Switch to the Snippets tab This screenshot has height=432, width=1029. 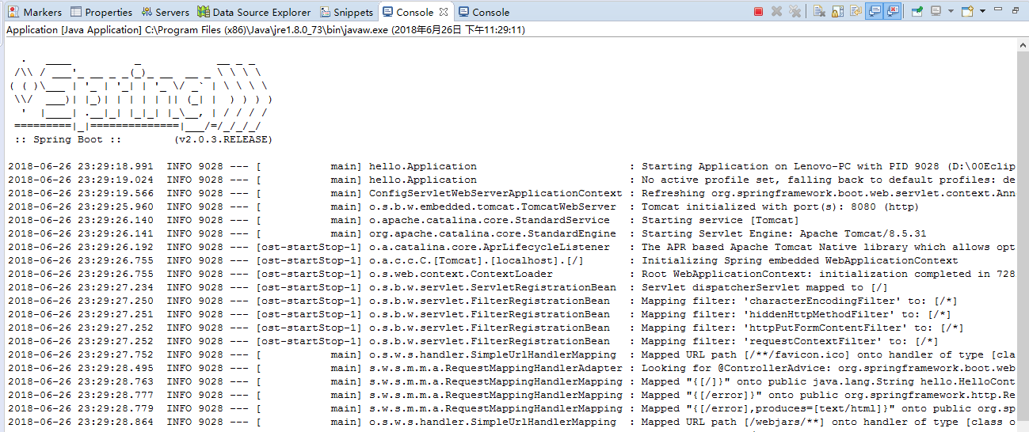[x=346, y=12]
